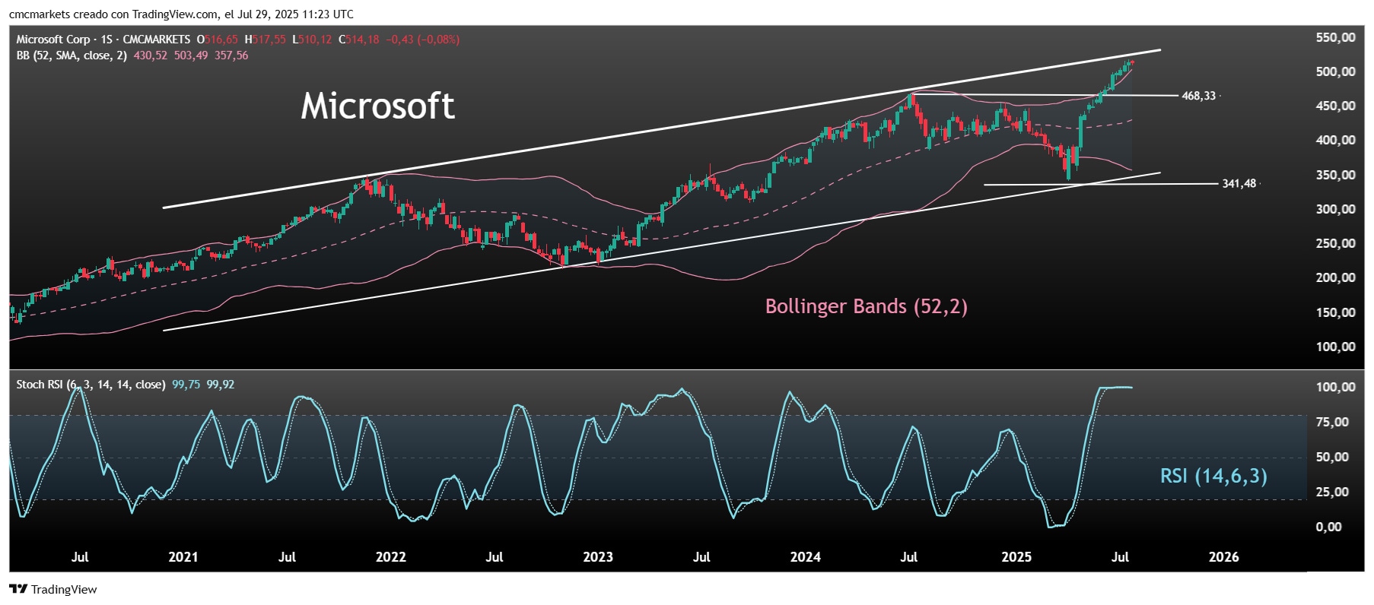1374x605 pixels.
Task: Click the Bollinger basis value 430,52
Action: 151,55
